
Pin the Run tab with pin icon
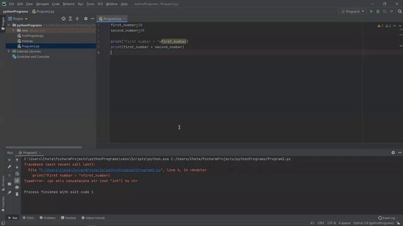(x=9, y=193)
